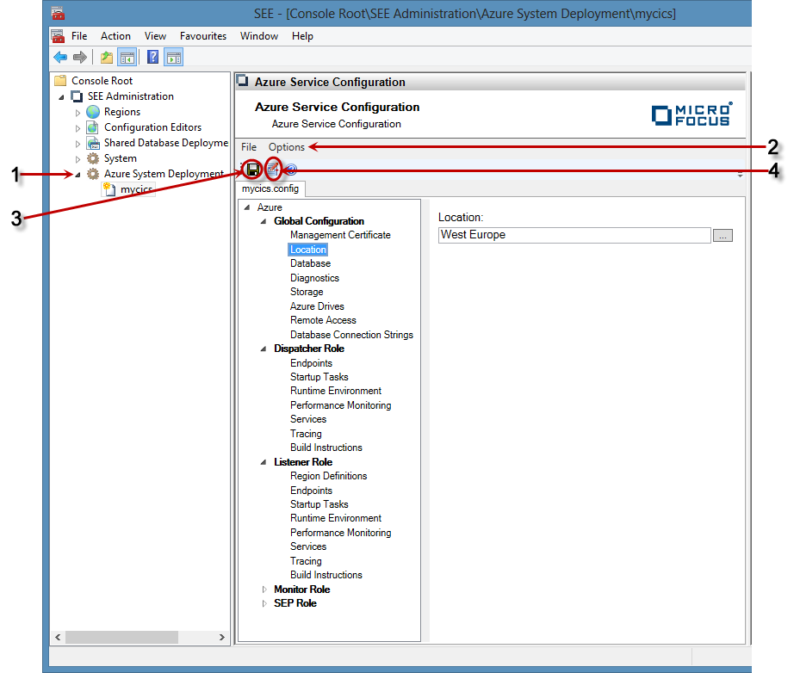Click the console tree horizontal scrollbar right arrow
The height and width of the screenshot is (673, 800).
[222, 638]
